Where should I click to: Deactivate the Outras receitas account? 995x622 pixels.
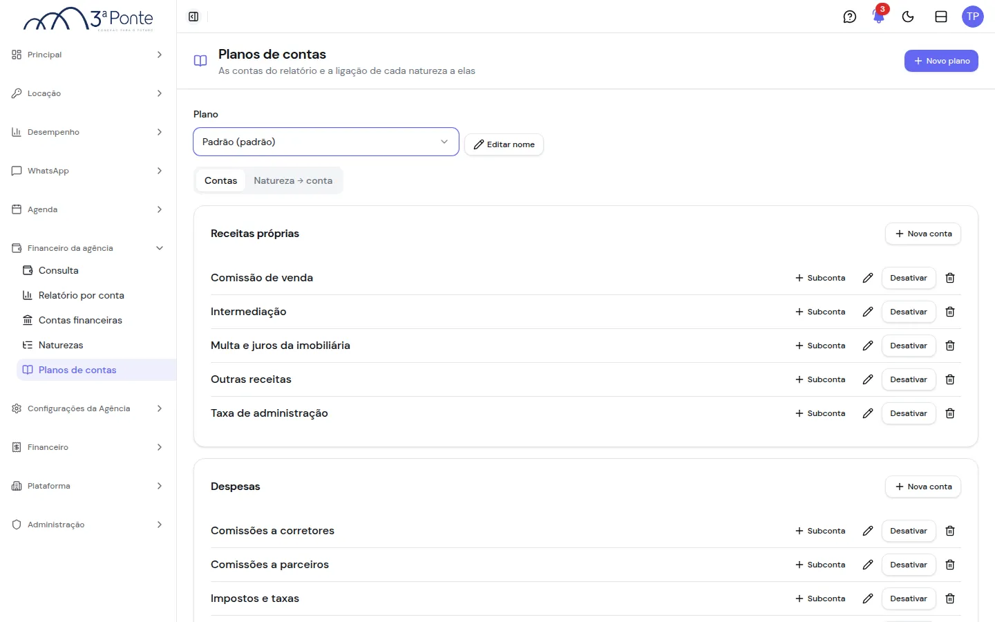(x=909, y=379)
